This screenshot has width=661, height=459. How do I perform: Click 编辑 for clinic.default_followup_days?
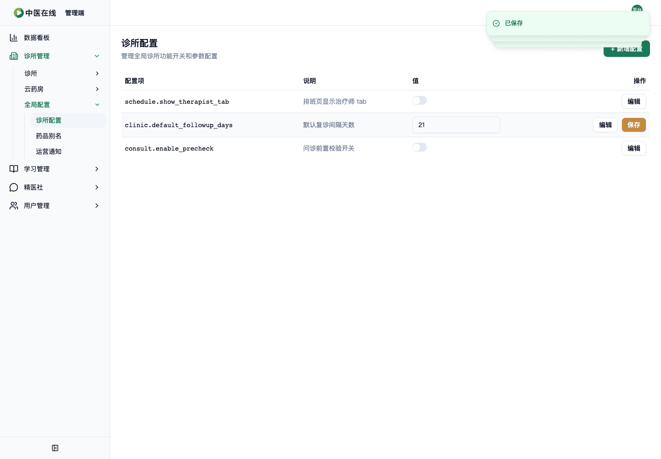pyautogui.click(x=605, y=125)
